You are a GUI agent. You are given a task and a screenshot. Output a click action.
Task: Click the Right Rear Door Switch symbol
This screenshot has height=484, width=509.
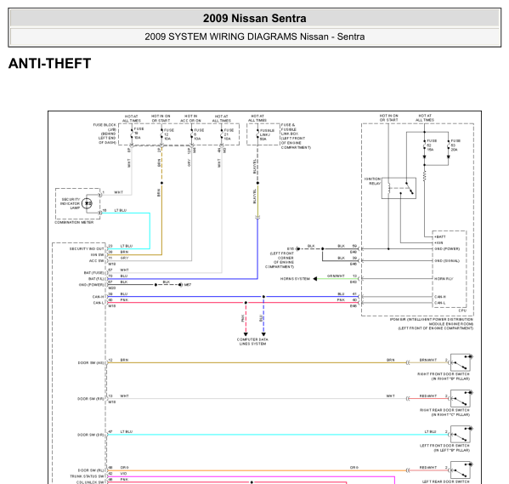[x=461, y=398]
